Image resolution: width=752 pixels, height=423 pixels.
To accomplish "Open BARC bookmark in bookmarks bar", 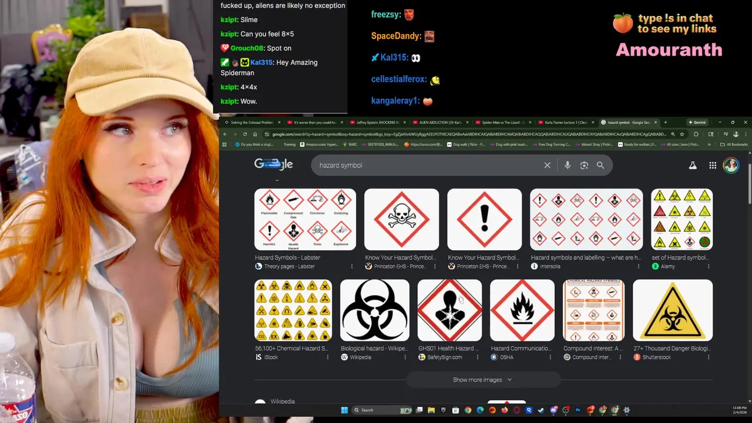I will pos(350,144).
